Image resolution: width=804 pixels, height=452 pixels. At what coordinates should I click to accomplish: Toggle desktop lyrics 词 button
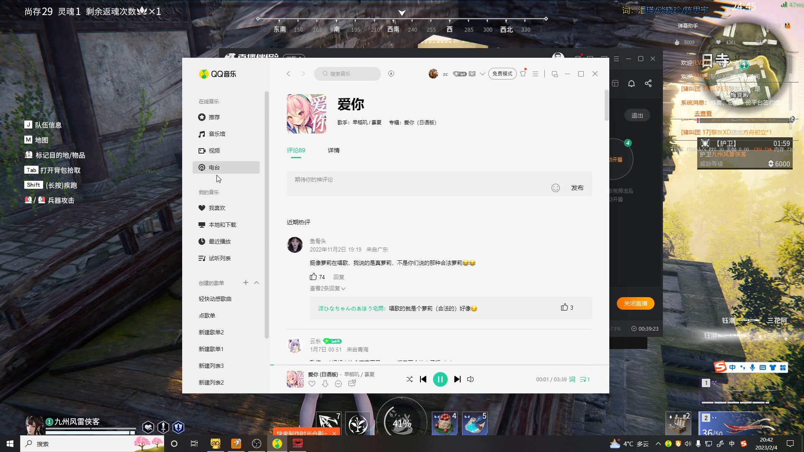[x=572, y=379]
